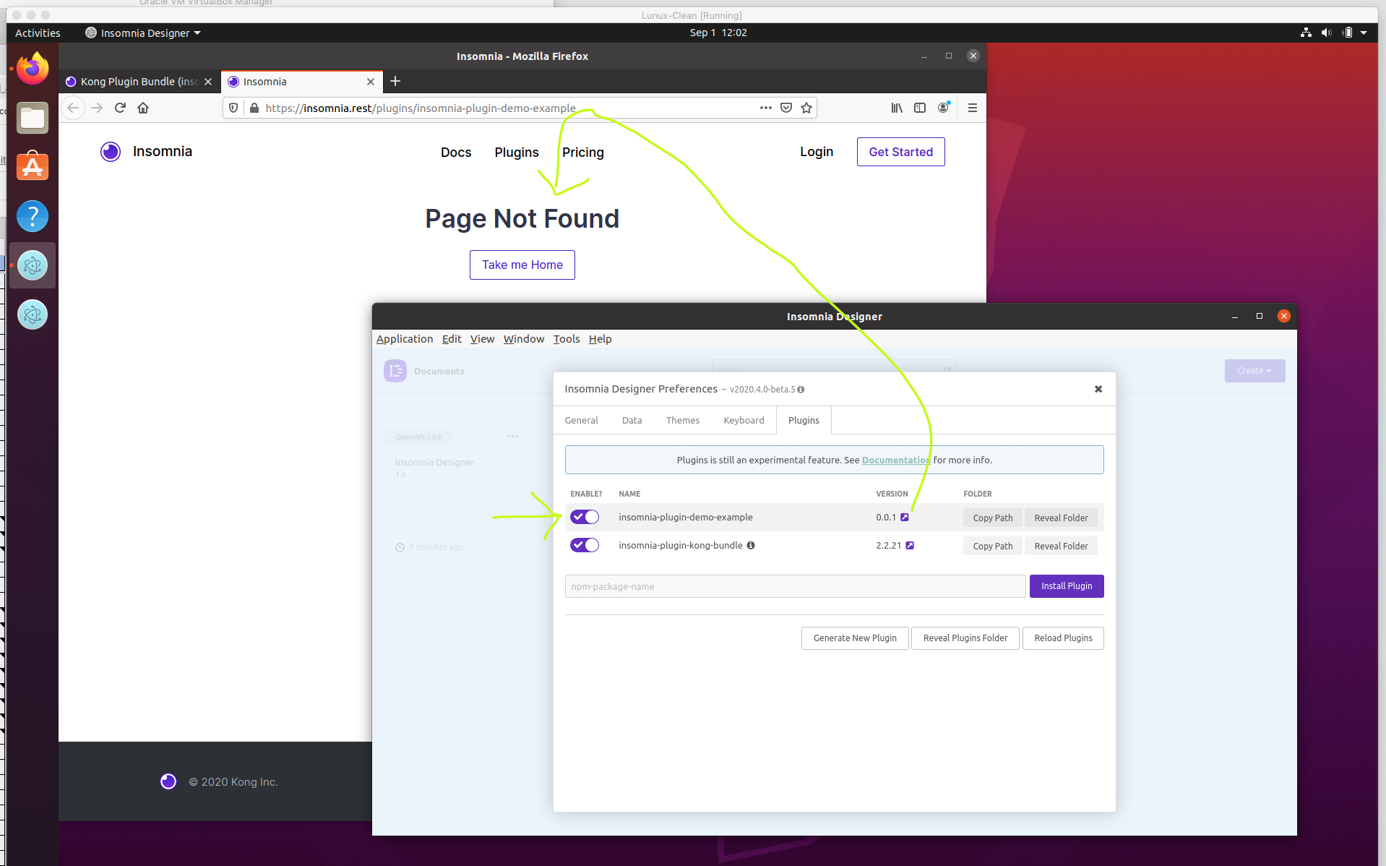Open the Help menu in Insomnia Designer

click(x=600, y=339)
